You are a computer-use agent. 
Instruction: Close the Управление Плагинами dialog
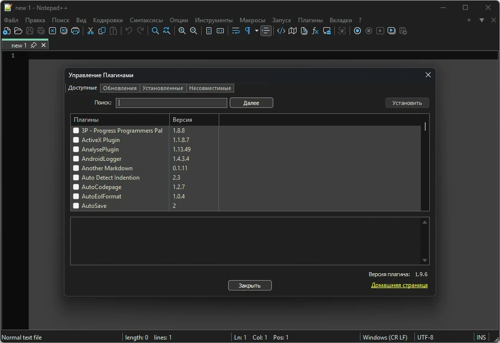coord(428,75)
